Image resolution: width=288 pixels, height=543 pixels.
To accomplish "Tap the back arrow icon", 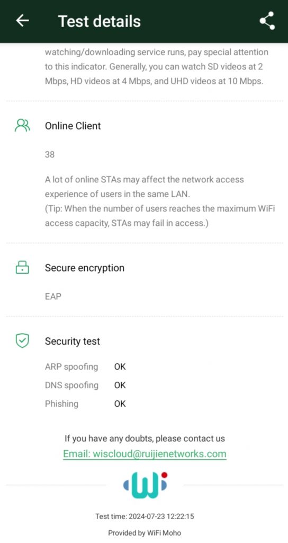I will 22,21.
